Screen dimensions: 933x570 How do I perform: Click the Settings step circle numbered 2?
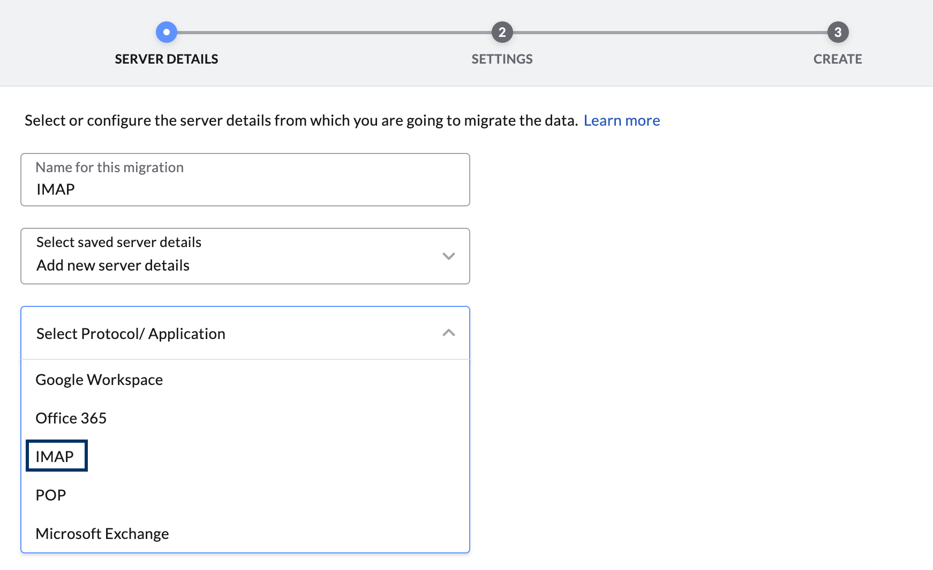click(x=502, y=32)
